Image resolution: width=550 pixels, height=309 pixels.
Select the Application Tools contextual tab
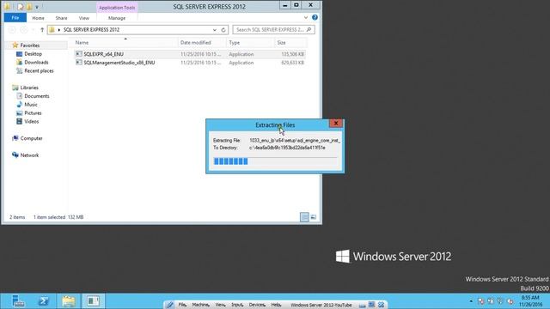point(117,8)
